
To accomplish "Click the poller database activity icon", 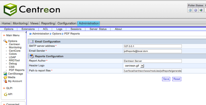I will tap(201, 10).
